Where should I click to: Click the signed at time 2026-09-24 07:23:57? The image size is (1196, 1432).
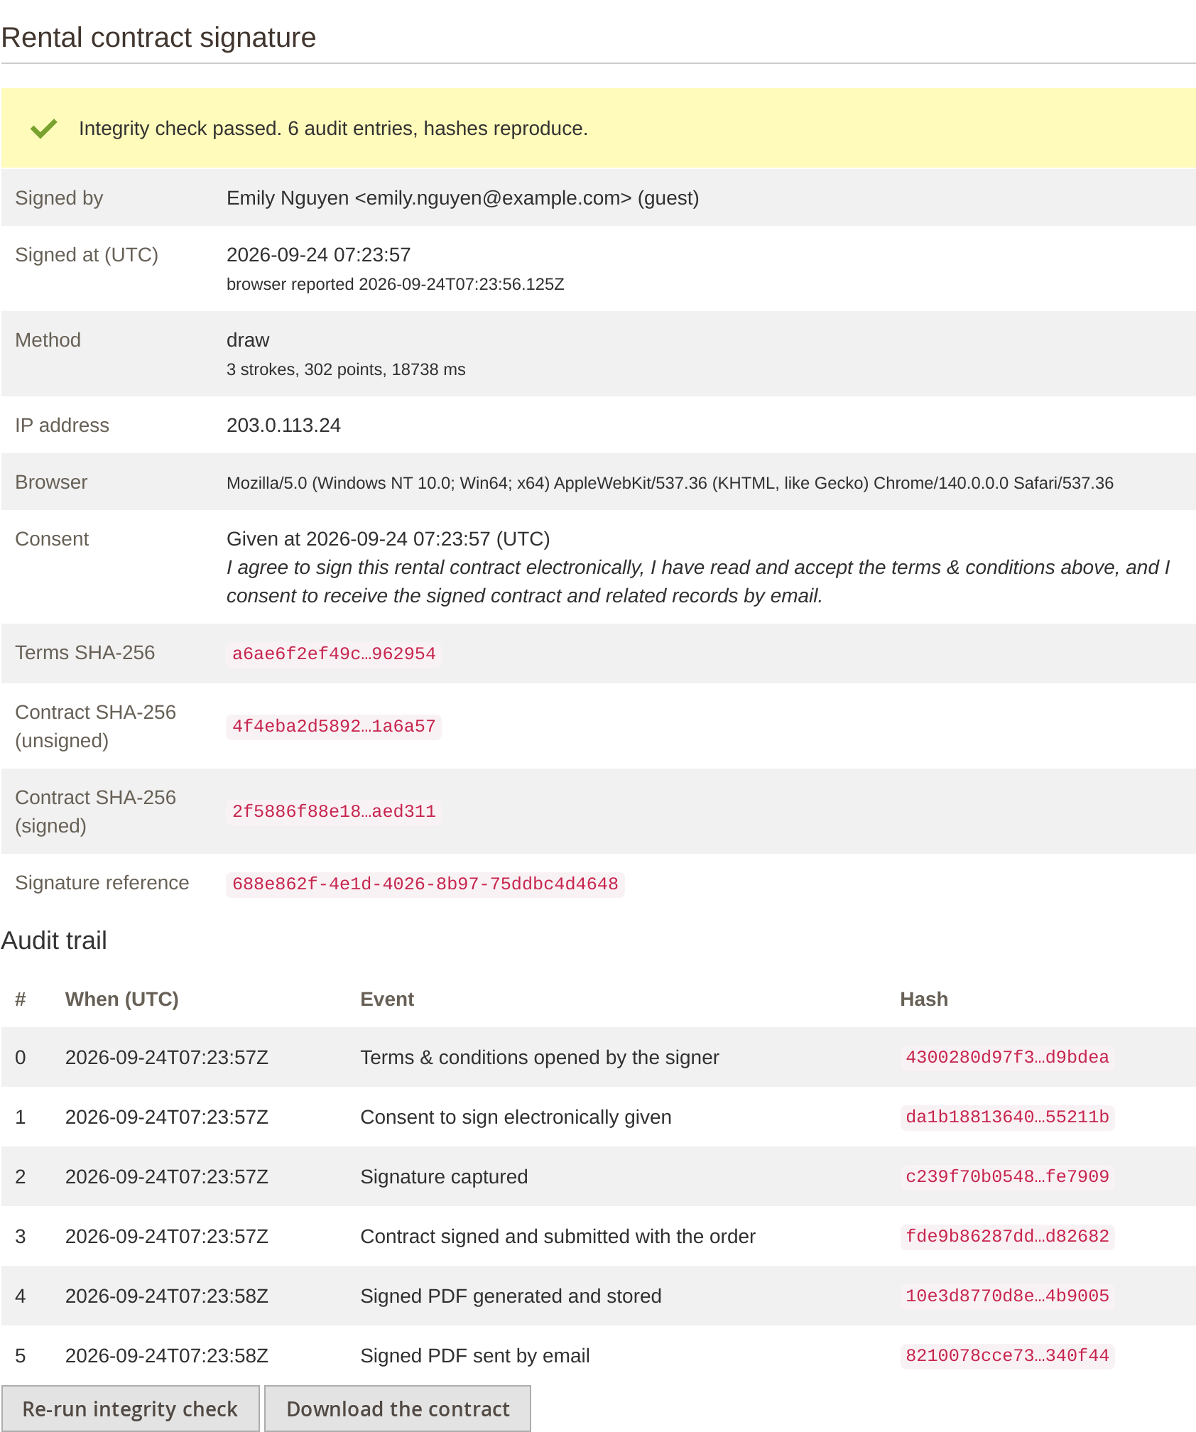pyautogui.click(x=319, y=255)
